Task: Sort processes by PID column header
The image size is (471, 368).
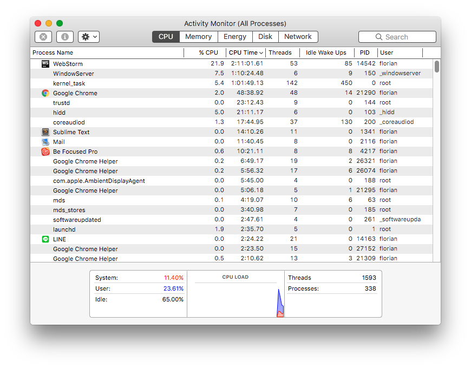Action: coord(365,52)
